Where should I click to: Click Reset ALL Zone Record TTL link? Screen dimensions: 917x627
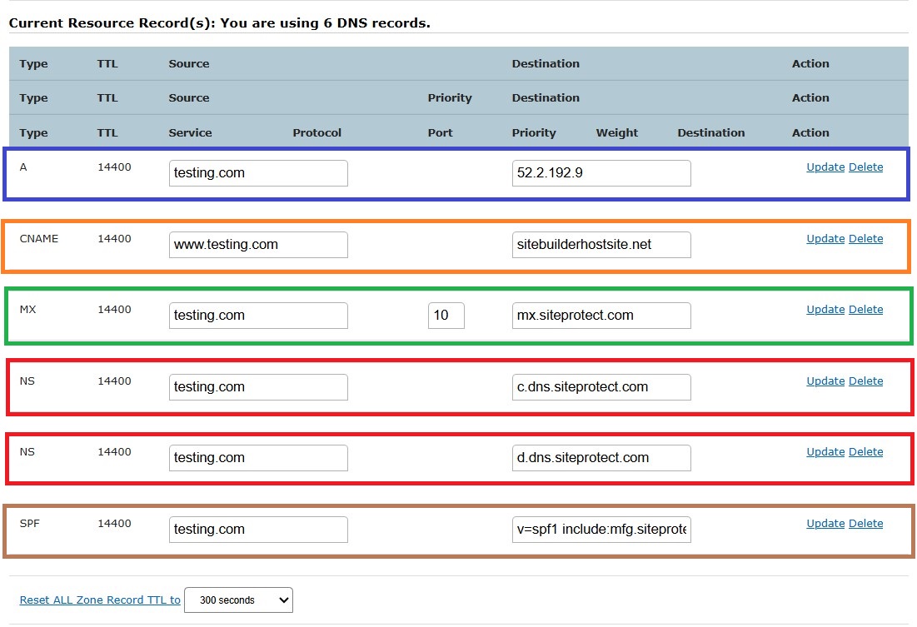coord(100,600)
